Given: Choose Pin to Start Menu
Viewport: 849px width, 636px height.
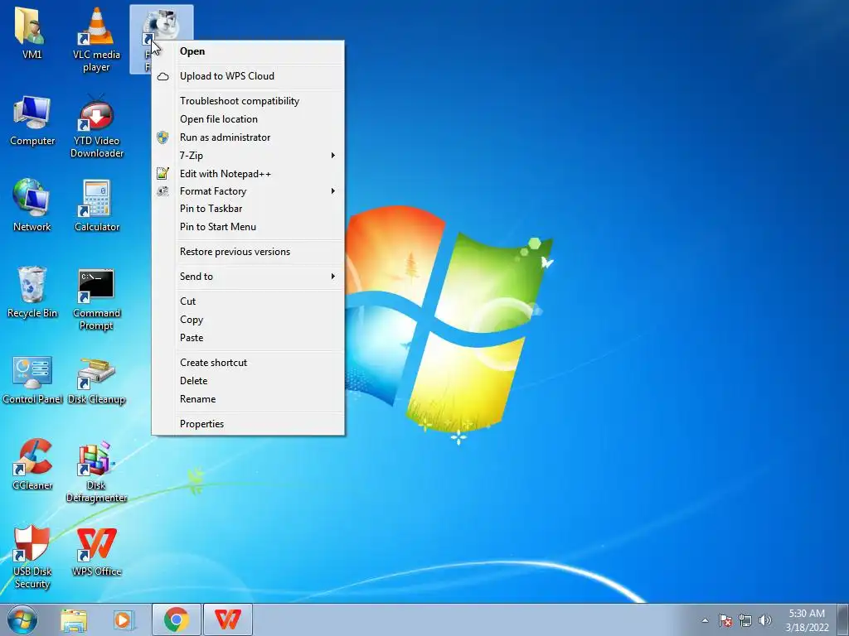Looking at the screenshot, I should pos(248,227).
